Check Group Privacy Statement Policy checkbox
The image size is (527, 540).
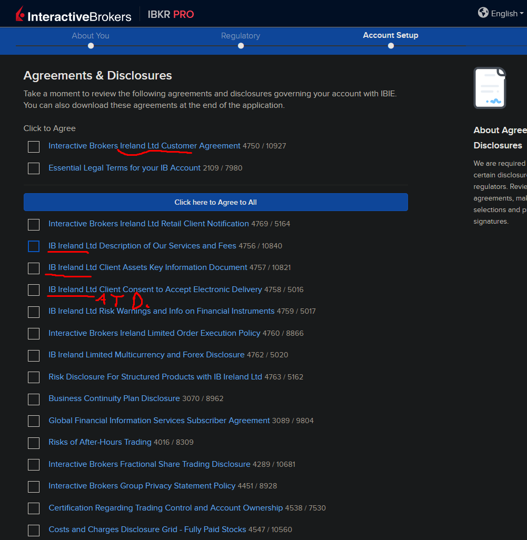[x=34, y=487]
